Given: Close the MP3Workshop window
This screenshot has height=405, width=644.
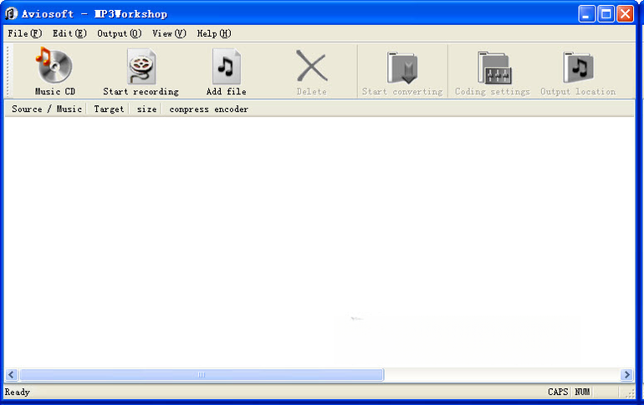Looking at the screenshot, I should pyautogui.click(x=625, y=14).
